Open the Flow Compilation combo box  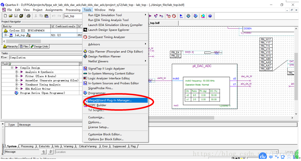46,57
